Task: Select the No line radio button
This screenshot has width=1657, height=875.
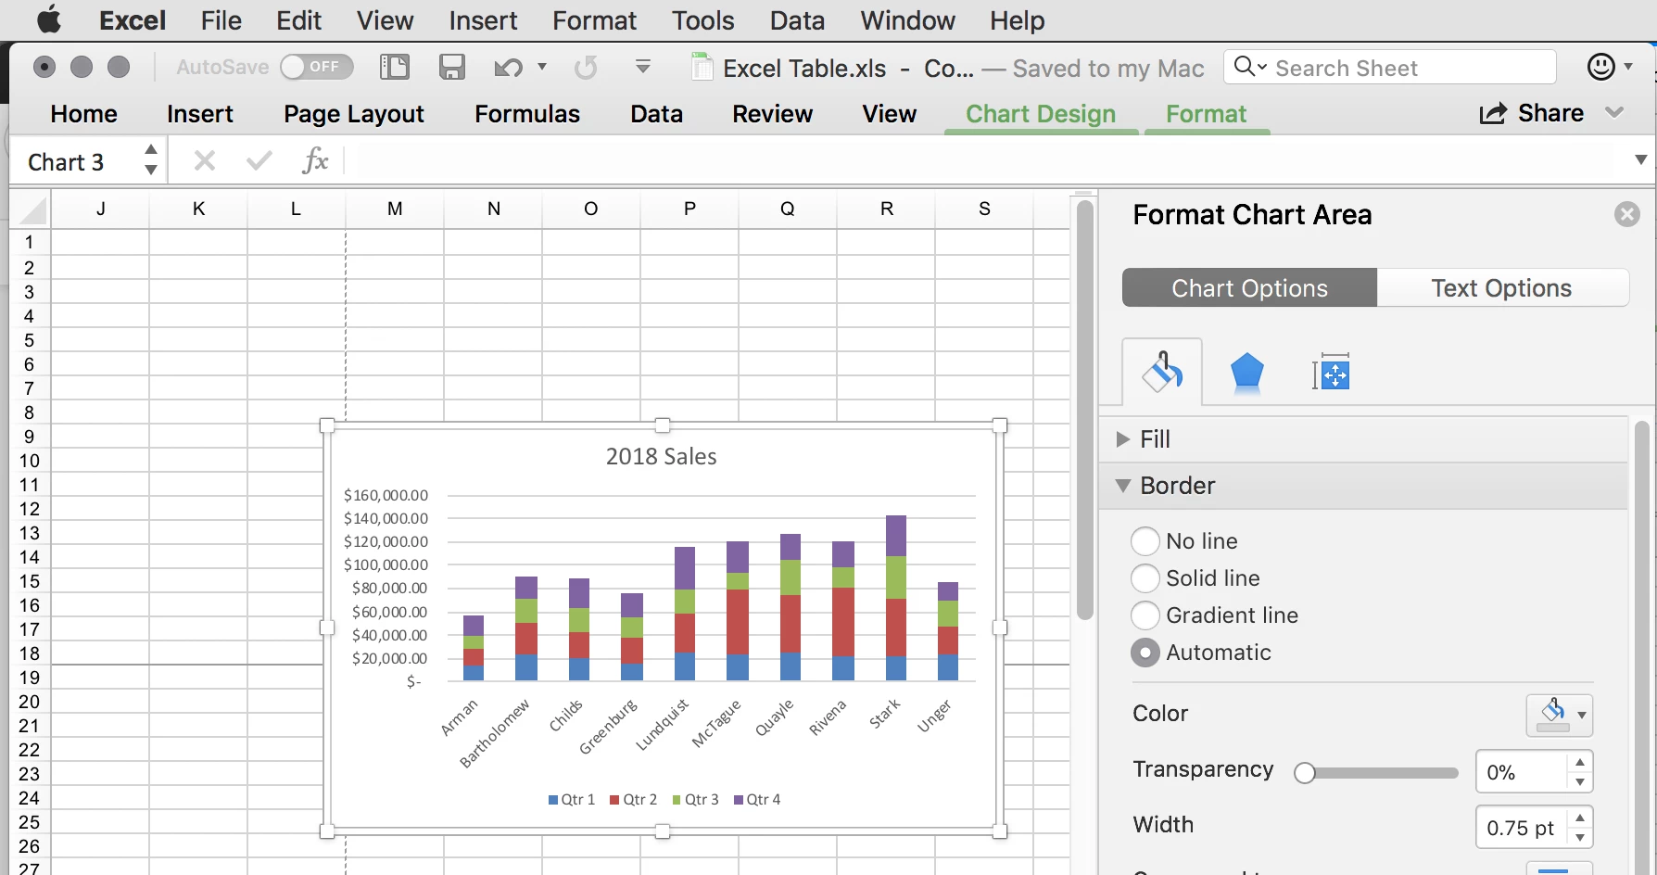Action: click(1145, 541)
